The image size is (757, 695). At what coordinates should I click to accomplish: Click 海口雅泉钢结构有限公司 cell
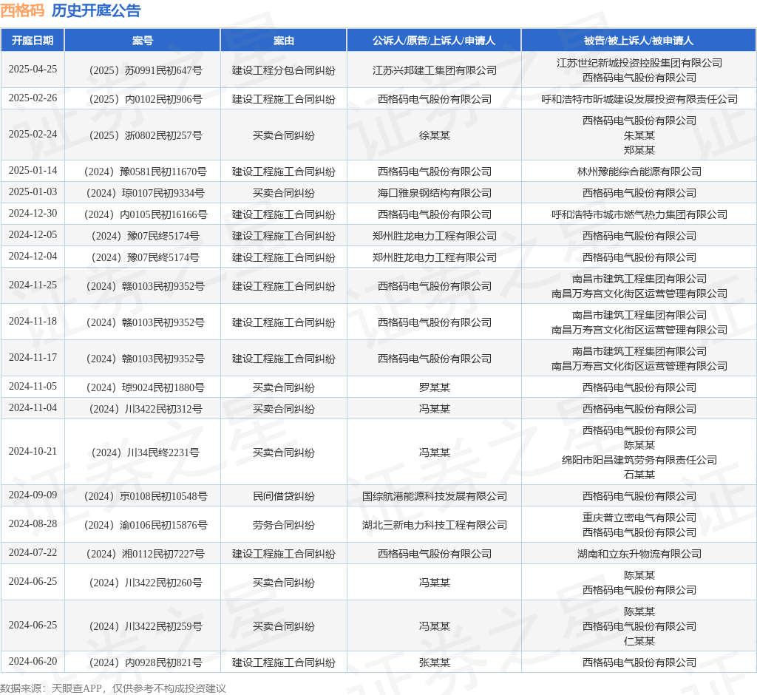pyautogui.click(x=434, y=193)
